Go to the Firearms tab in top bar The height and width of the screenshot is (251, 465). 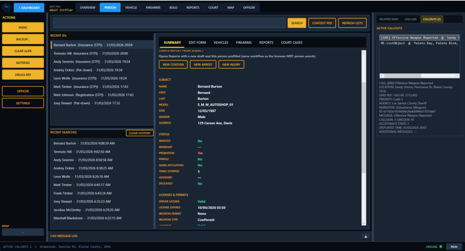153,8
